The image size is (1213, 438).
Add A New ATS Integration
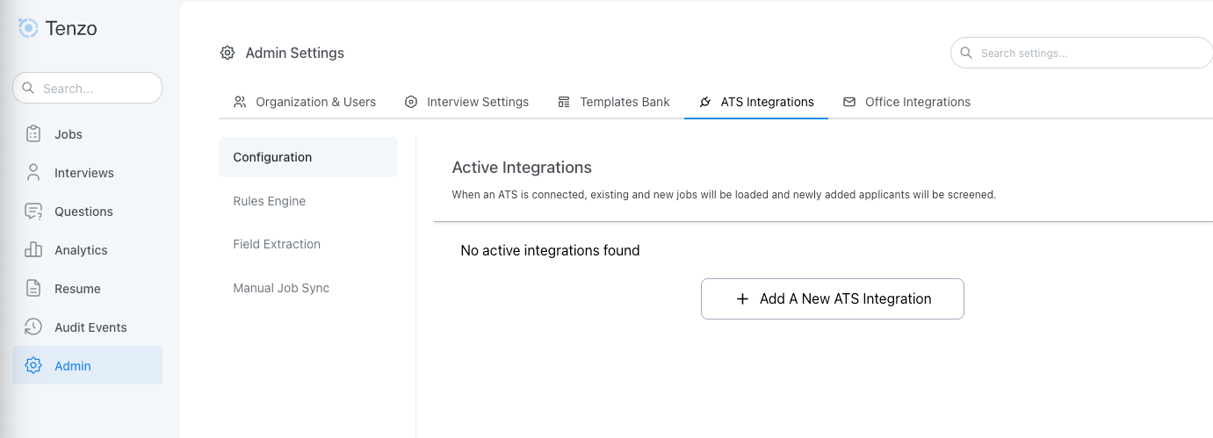(833, 298)
